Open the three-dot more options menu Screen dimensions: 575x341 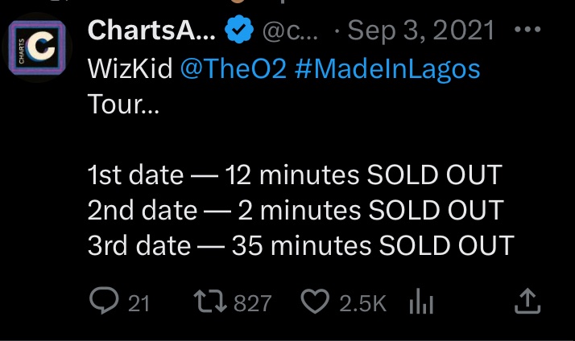click(527, 29)
